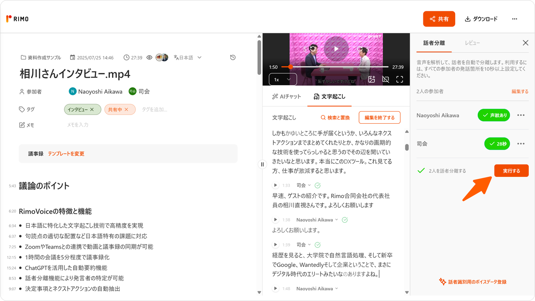The width and height of the screenshot is (535, 301).
Task: Select the 話者分離 tab
Action: pos(434,43)
